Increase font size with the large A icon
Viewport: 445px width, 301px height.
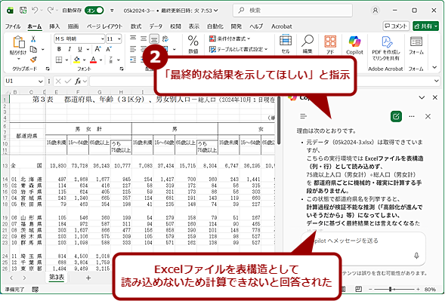pyautogui.click(x=98, y=49)
